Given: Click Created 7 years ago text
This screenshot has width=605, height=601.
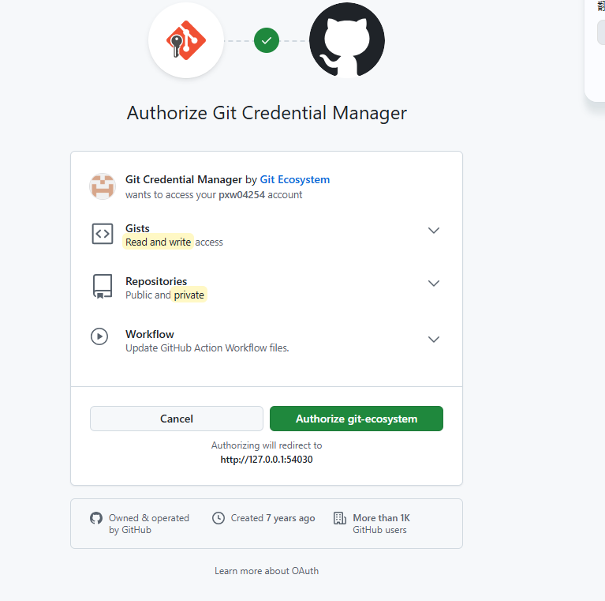Looking at the screenshot, I should (273, 518).
